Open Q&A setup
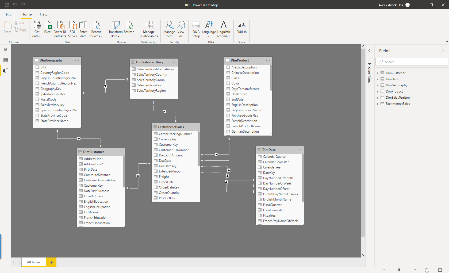Viewport: 449px width, 273px height. (x=196, y=29)
